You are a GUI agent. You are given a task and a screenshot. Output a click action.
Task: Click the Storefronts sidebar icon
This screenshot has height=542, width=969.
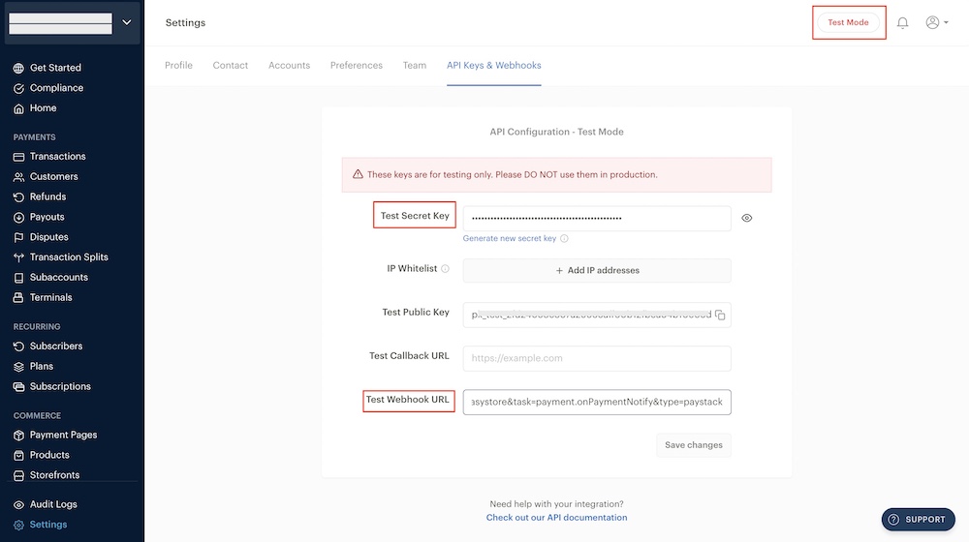[19, 475]
